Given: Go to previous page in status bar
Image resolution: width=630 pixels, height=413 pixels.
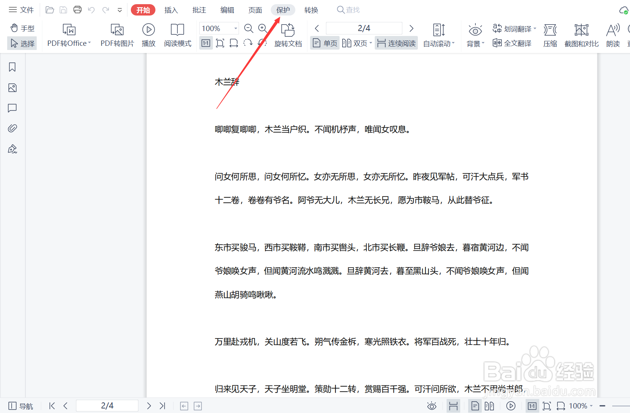Looking at the screenshot, I should 65,406.
